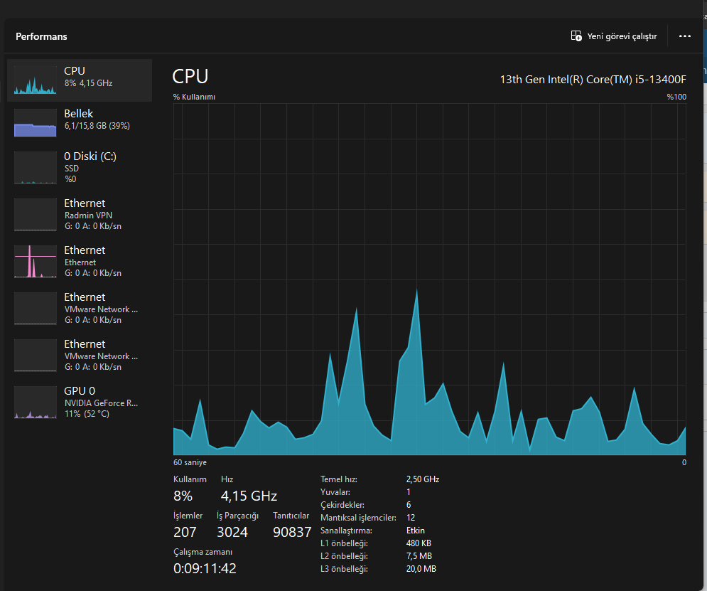Click the '60 saniye' time label
Image resolution: width=707 pixels, height=591 pixels.
coord(190,462)
